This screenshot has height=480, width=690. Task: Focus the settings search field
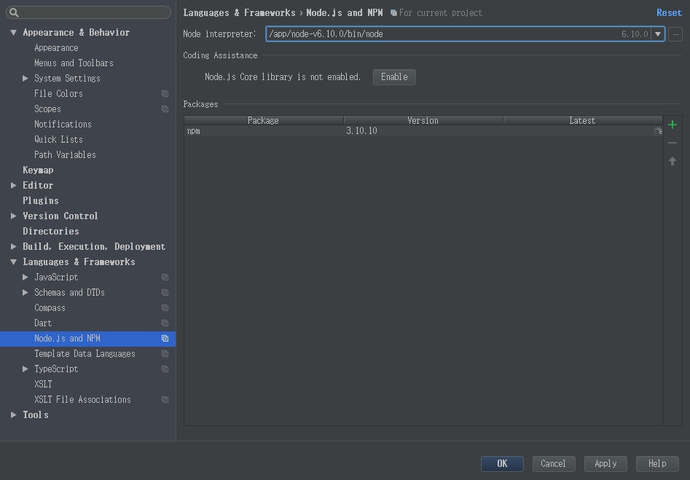88,12
